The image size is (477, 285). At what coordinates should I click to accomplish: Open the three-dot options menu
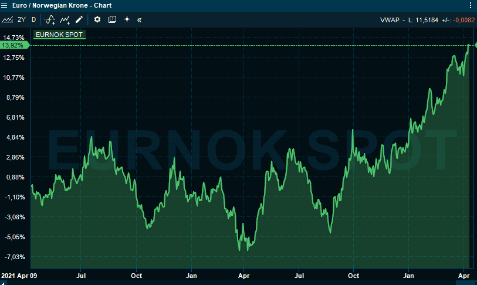[x=471, y=5]
